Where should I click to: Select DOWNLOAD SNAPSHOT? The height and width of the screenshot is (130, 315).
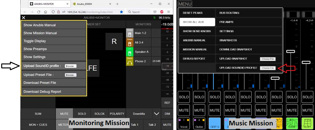coord(249,49)
